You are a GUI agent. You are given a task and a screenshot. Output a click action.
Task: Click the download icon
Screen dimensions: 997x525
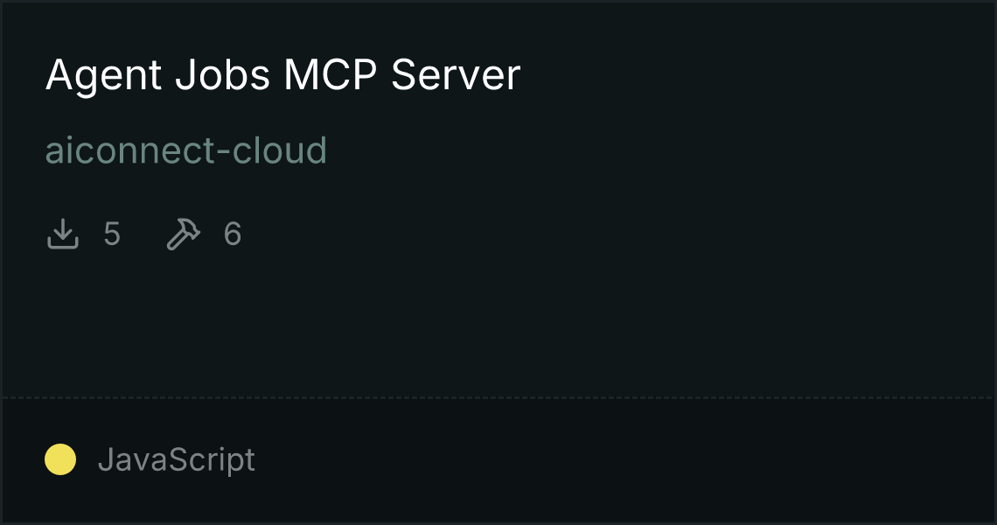pyautogui.click(x=62, y=234)
